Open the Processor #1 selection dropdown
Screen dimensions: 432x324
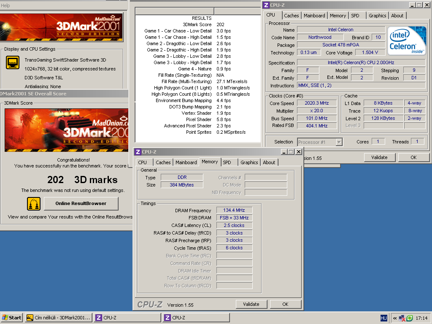[339, 142]
